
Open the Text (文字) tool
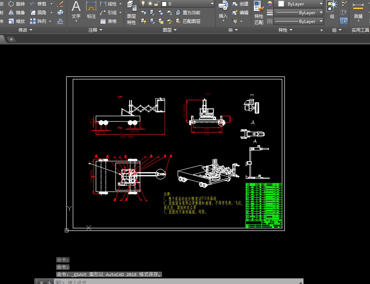[76, 11]
